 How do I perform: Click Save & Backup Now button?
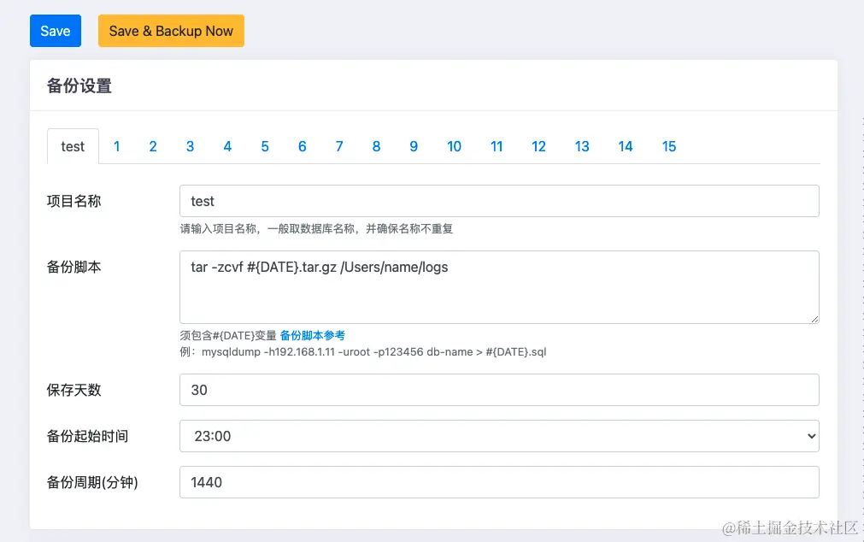click(171, 31)
